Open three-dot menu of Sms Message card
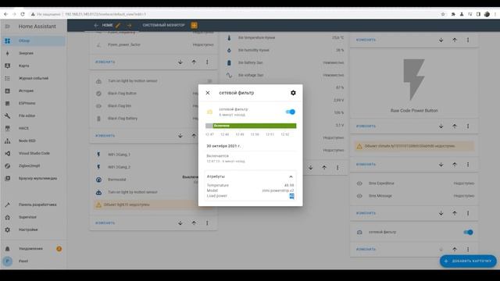The height and width of the screenshot is (281, 500). (468, 213)
